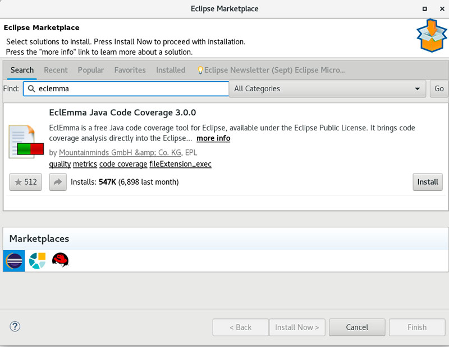Open the help question mark icon

[15, 327]
